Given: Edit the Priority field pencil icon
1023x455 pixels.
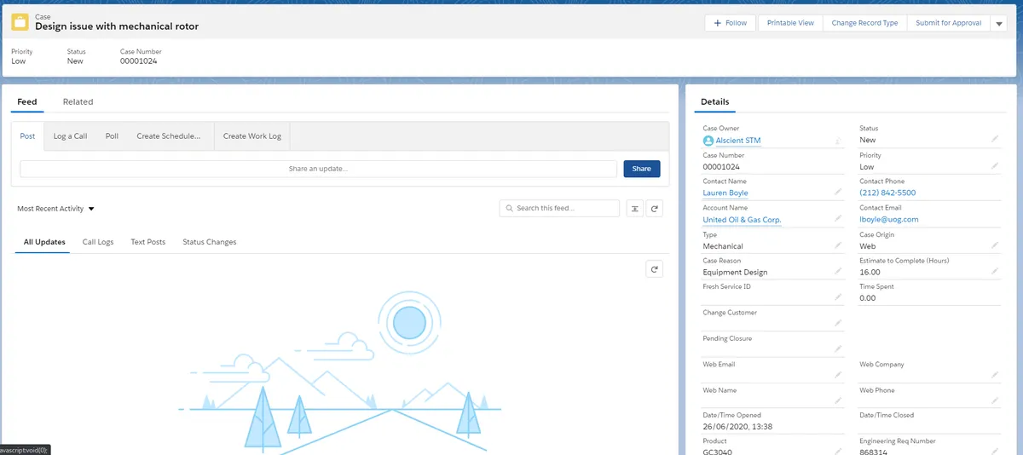Looking at the screenshot, I should [995, 166].
